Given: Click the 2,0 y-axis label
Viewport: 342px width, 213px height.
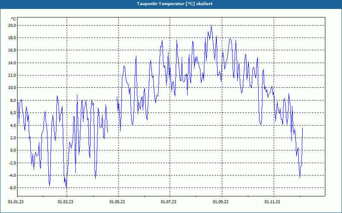Looking at the screenshot, I should click(13, 138).
